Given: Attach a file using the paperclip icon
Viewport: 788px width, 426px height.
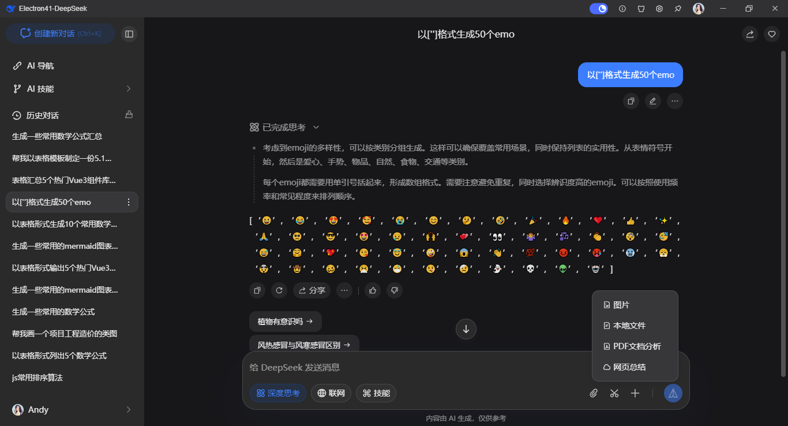Looking at the screenshot, I should (593, 393).
